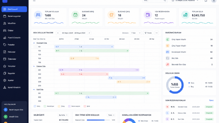Open the calendar three-dots more options
The width and height of the screenshot is (219, 123).
157,33
